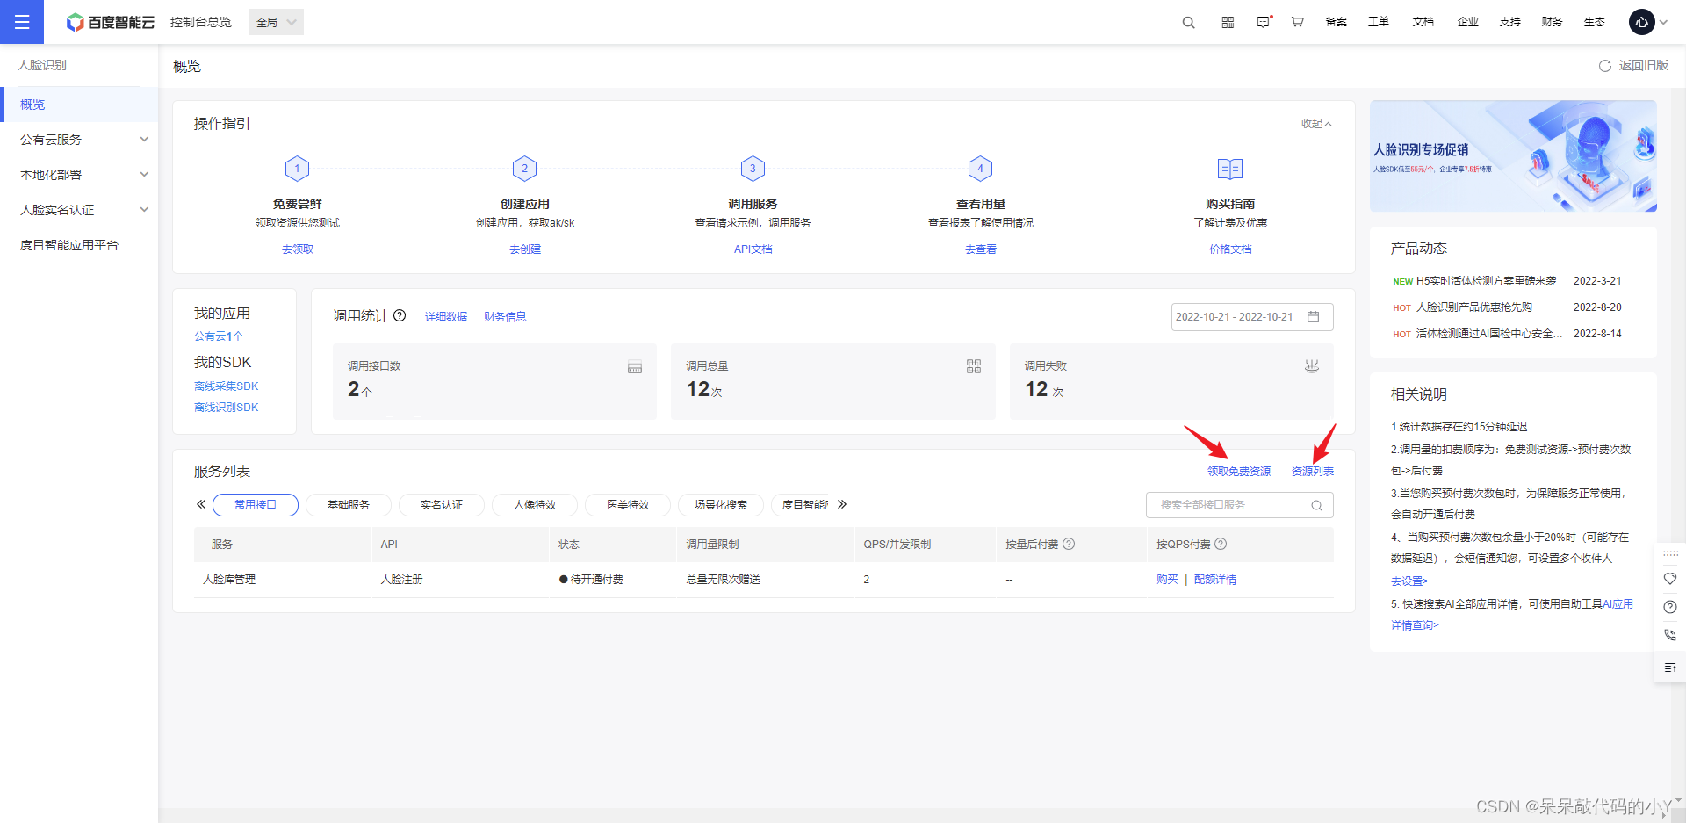Click the step 2 hexagon icon 创建应用
Image resolution: width=1686 pixels, height=823 pixels.
[524, 168]
